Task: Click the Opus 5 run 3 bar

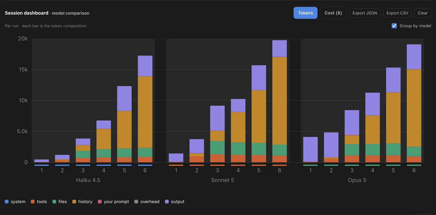Action: pyautogui.click(x=352, y=136)
